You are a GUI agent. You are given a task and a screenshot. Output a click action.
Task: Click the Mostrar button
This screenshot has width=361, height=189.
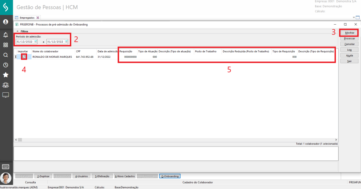[x=349, y=32]
